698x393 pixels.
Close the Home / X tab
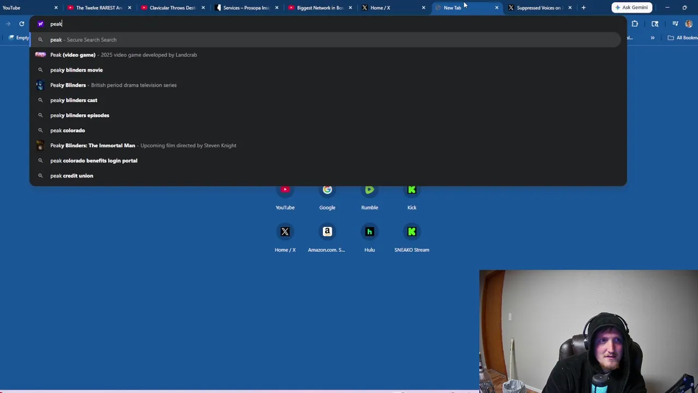423,8
